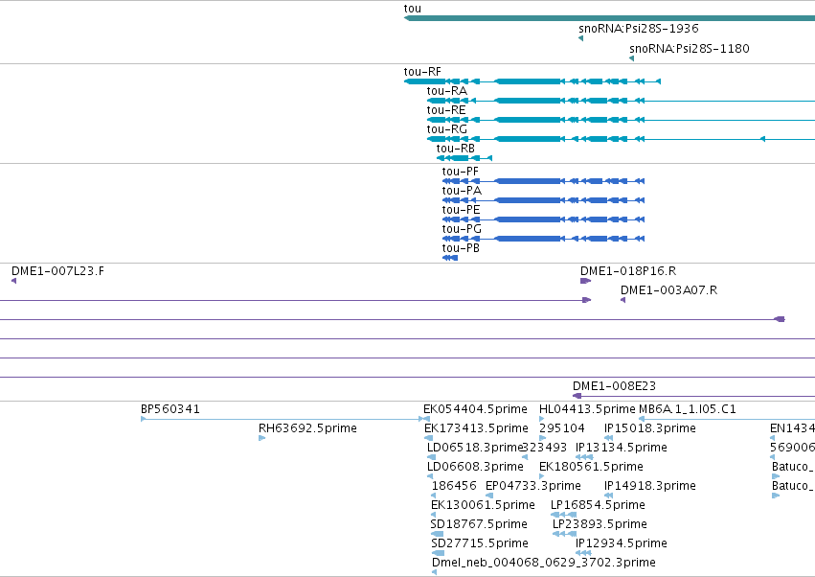
Task: Click the snoRNA:Psi28S-1936 arrow glyph
Action: [580, 38]
